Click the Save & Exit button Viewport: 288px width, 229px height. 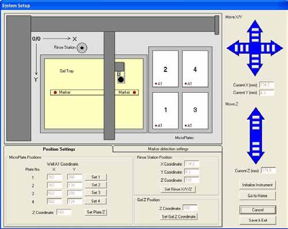[x=257, y=220]
